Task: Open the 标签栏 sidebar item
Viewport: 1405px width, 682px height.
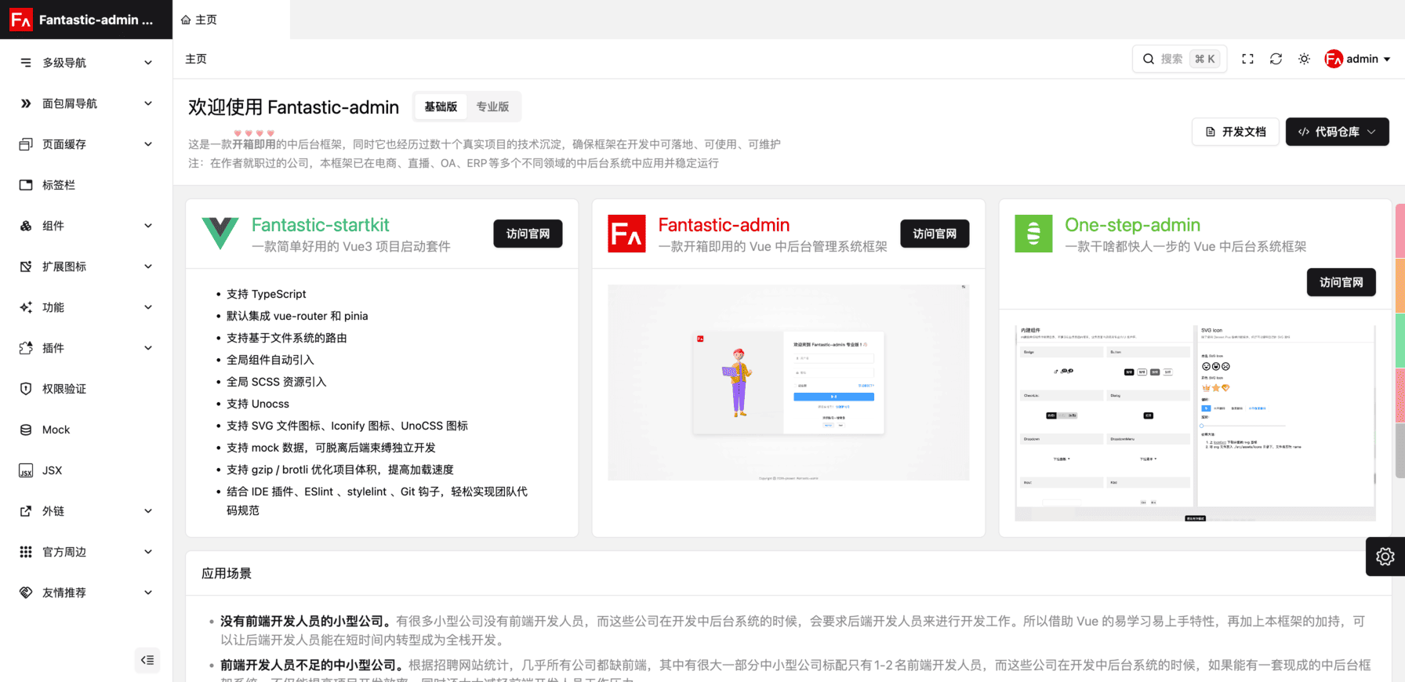Action: click(59, 185)
